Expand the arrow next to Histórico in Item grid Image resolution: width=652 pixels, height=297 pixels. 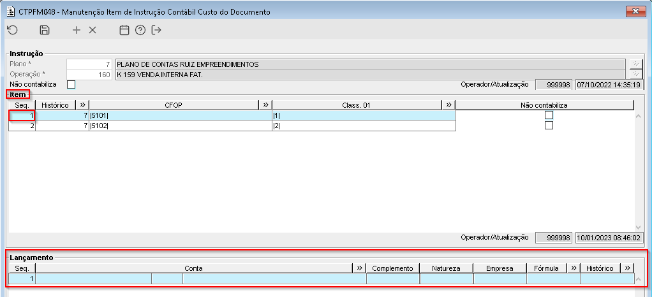[82, 105]
